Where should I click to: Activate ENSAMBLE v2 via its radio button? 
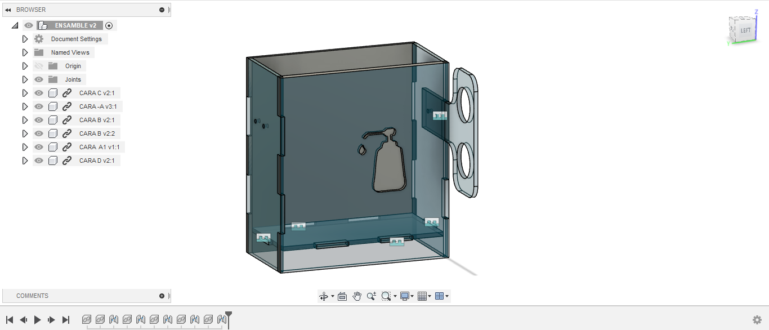[109, 25]
